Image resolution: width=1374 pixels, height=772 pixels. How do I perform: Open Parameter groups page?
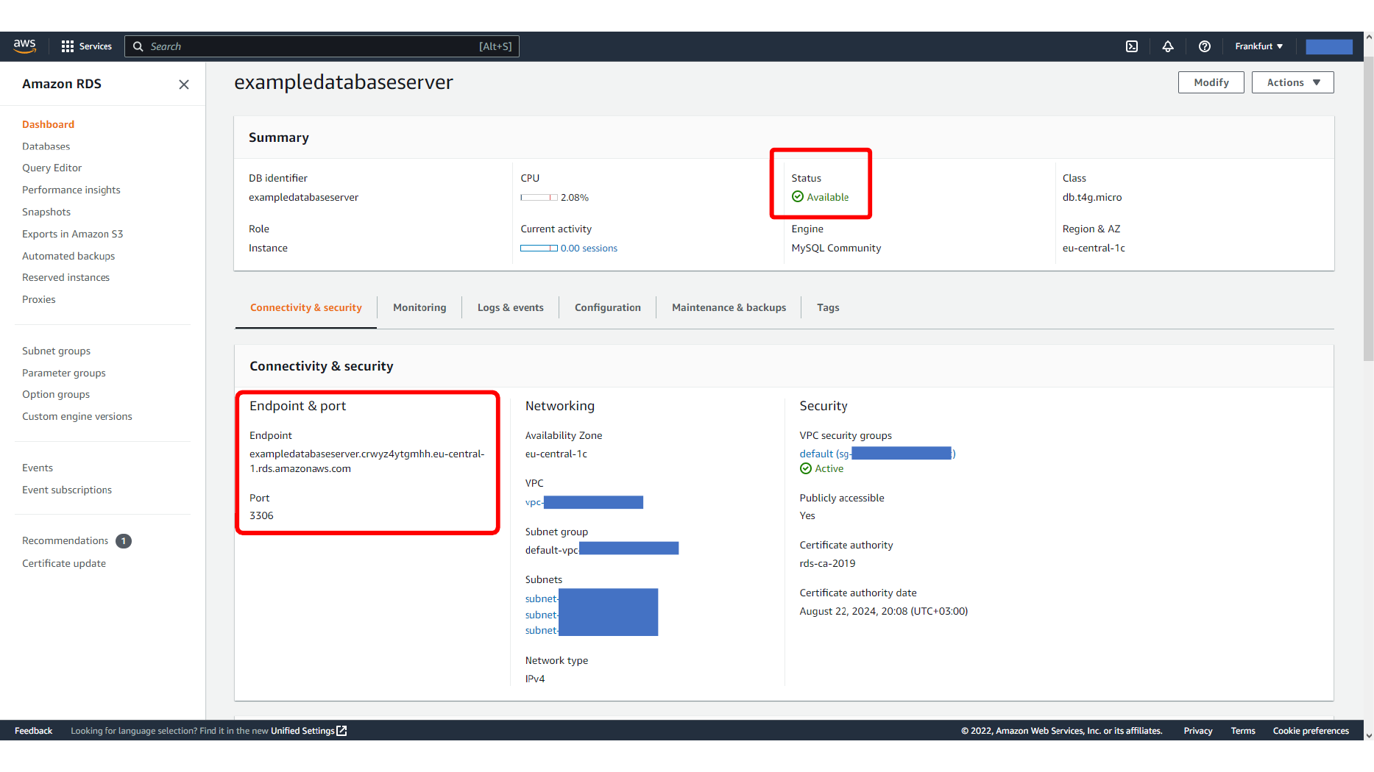[63, 373]
